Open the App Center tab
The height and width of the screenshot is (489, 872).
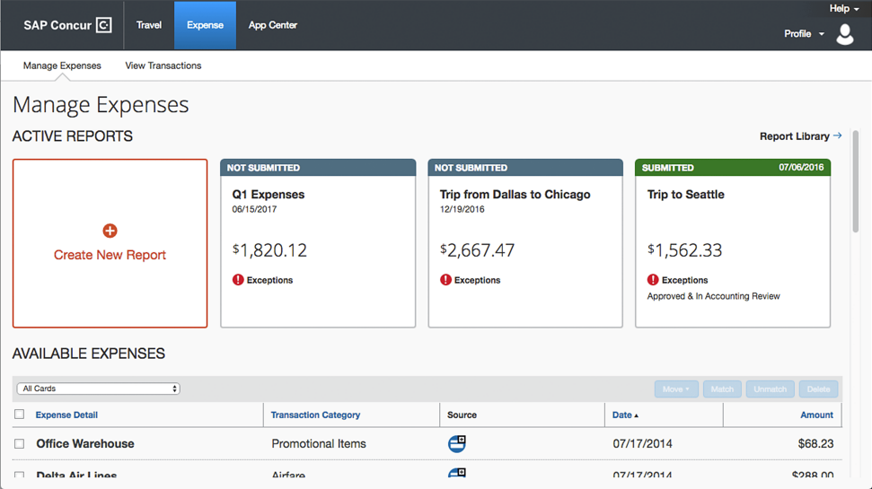(272, 25)
